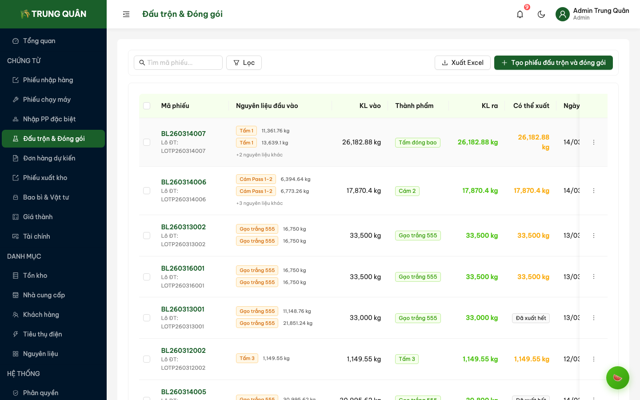Image resolution: width=640 pixels, height=400 pixels.
Task: Open the BL260312002 voucher link
Action: click(x=183, y=351)
